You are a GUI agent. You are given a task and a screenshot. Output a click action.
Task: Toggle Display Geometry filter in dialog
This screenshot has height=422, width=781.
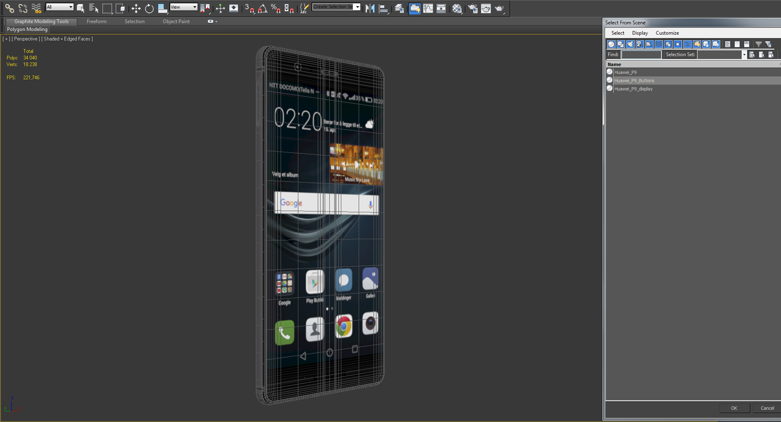[612, 44]
